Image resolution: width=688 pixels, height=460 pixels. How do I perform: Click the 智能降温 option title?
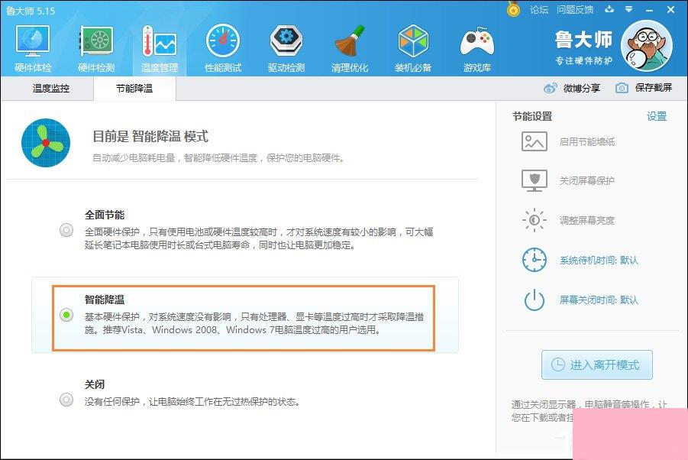pos(105,300)
